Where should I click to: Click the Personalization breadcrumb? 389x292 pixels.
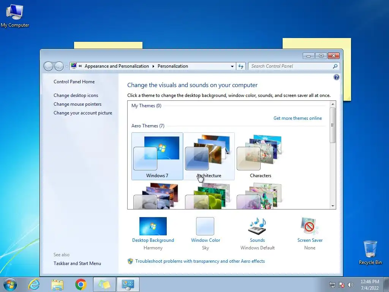click(x=173, y=66)
